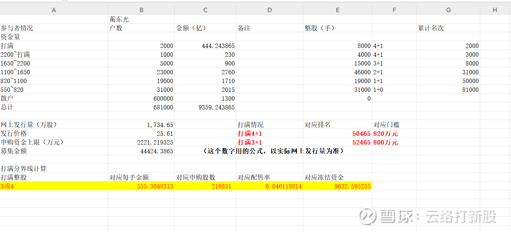Click the cell containing 衡东光
Image resolution: width=511 pixels, height=232 pixels.
tap(141, 19)
